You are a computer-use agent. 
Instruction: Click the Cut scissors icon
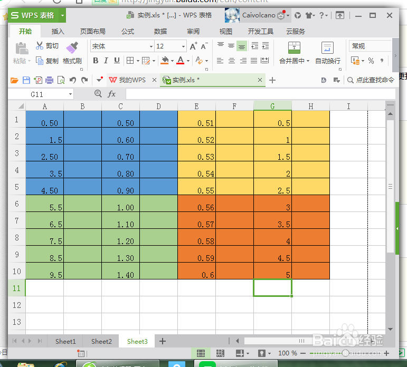(x=39, y=46)
